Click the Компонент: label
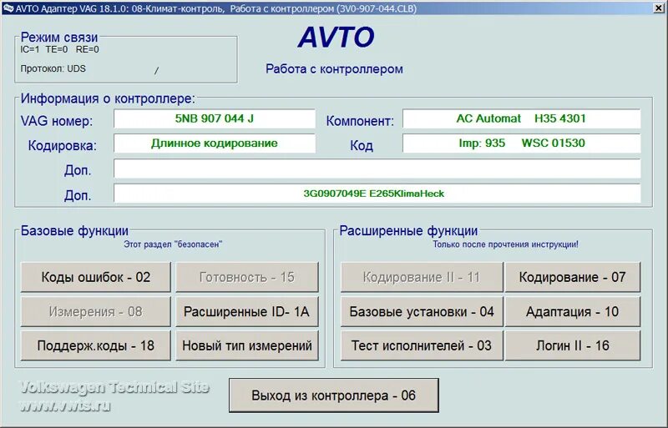The height and width of the screenshot is (428, 668). [x=360, y=121]
